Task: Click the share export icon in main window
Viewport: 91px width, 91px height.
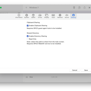Action: click(84, 8)
